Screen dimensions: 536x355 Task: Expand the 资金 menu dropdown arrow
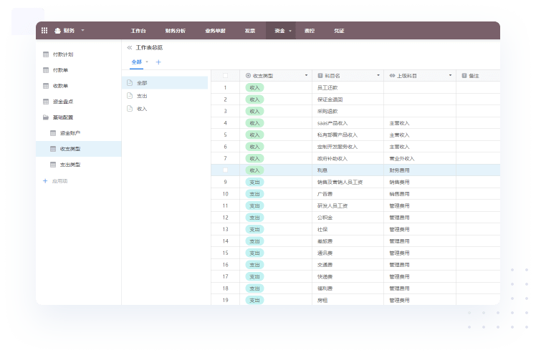[x=290, y=31]
